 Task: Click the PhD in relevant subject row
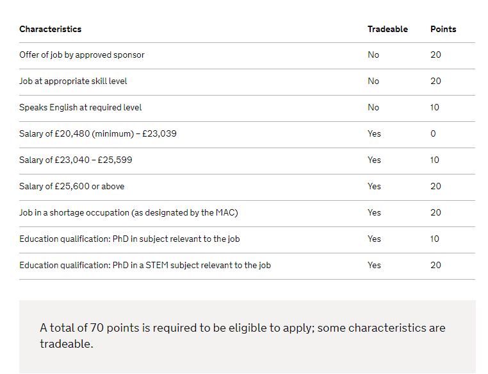click(x=129, y=239)
